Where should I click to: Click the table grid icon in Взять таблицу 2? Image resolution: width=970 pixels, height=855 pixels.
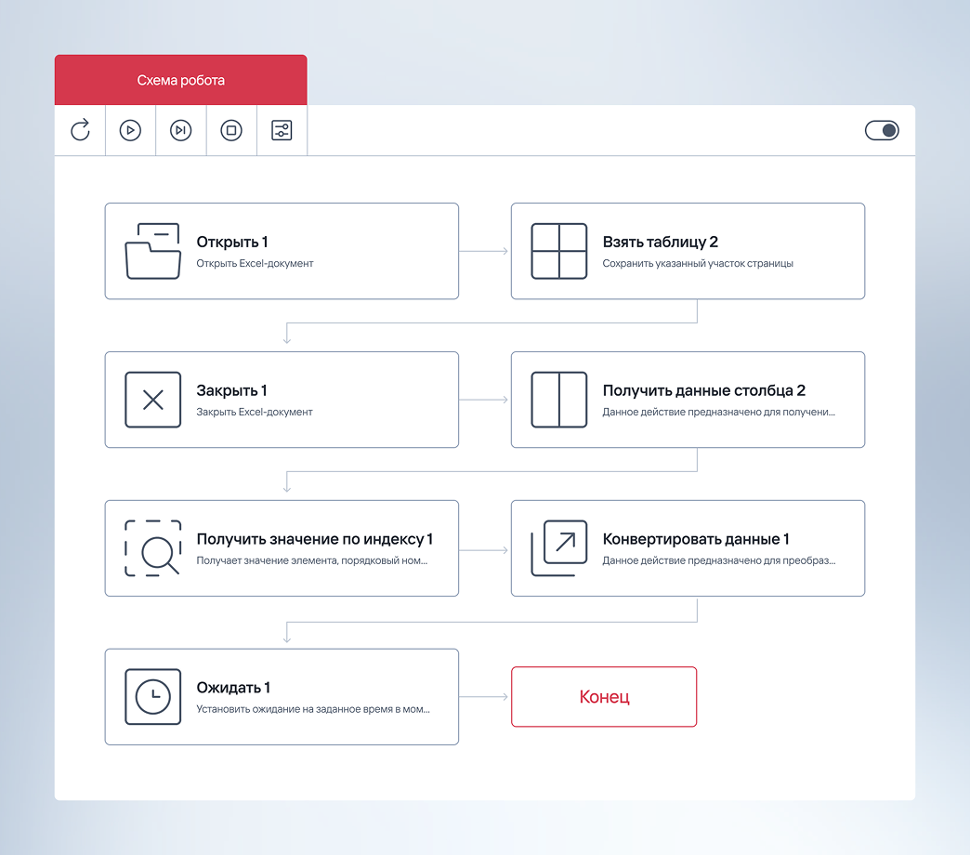point(558,251)
